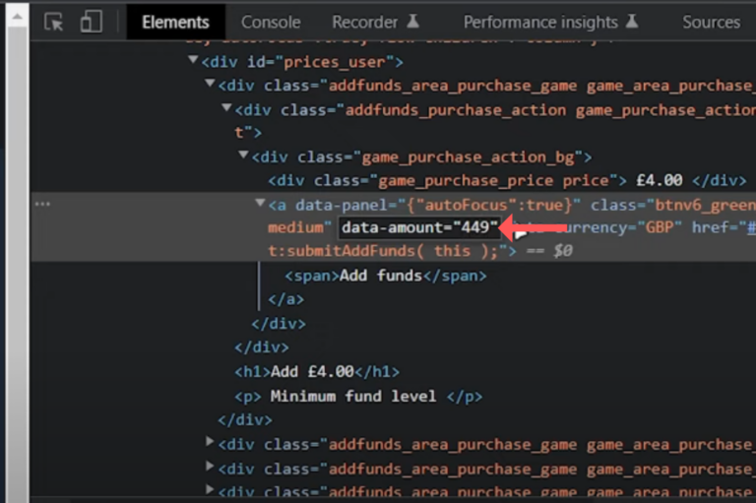
Task: Select the Elements tab
Action: click(x=175, y=22)
